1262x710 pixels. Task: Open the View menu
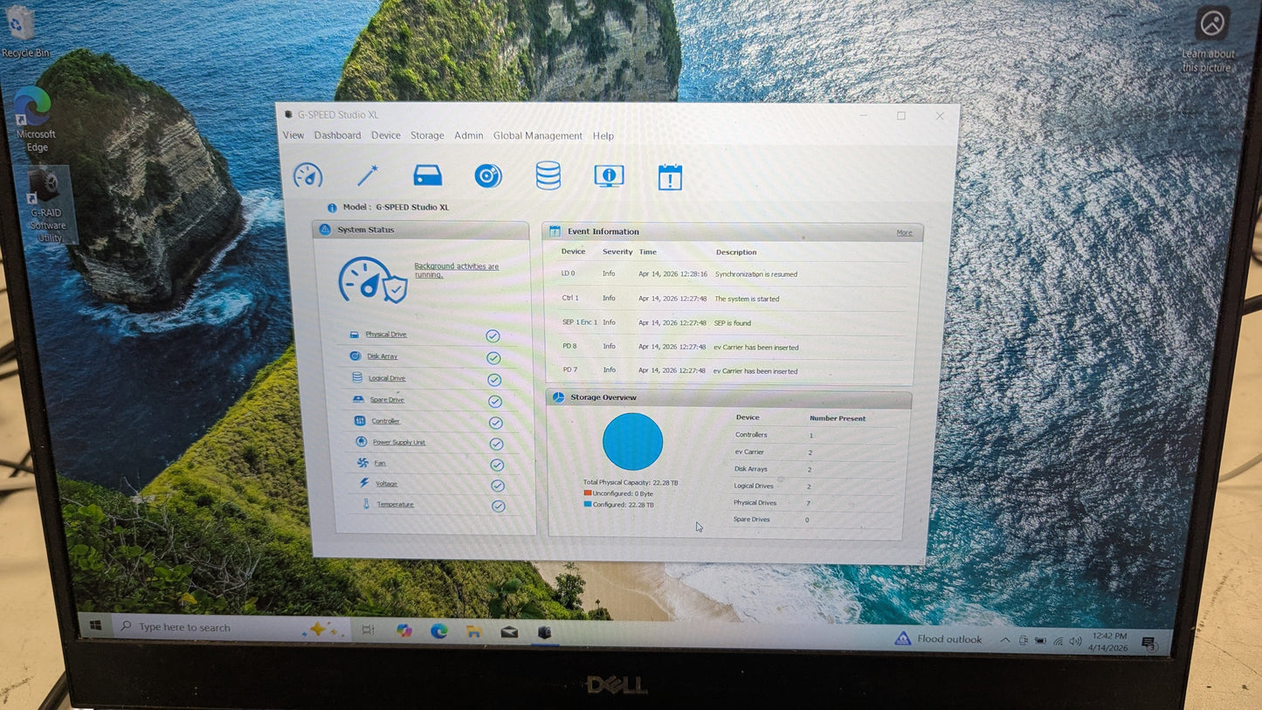[x=293, y=135]
